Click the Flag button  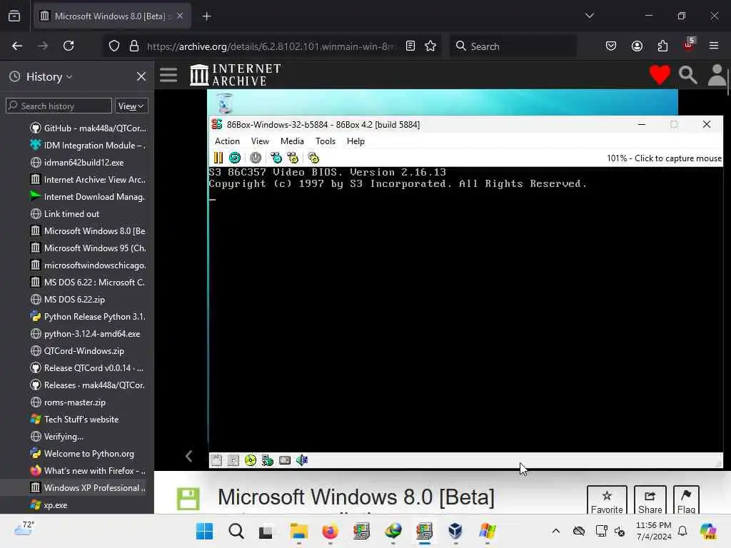point(686,500)
